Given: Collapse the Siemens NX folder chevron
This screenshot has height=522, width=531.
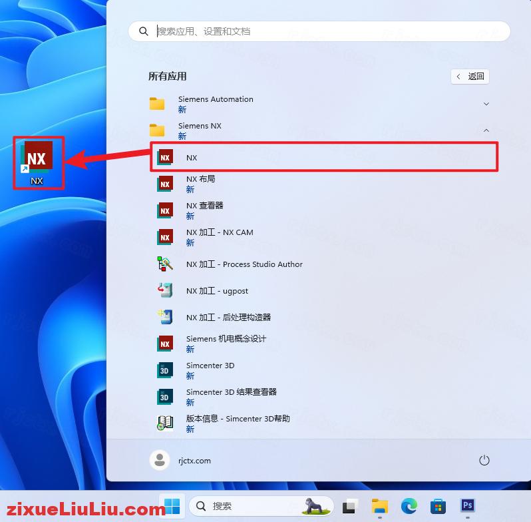Looking at the screenshot, I should pos(486,130).
